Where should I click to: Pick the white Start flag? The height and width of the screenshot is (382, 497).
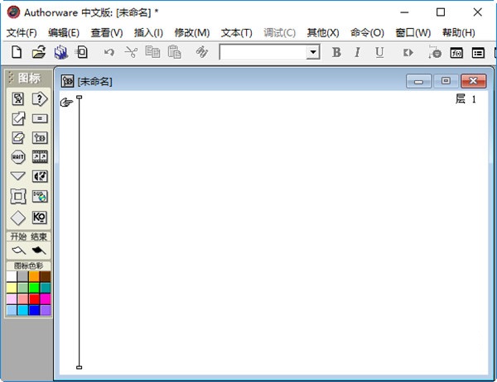[18, 251]
